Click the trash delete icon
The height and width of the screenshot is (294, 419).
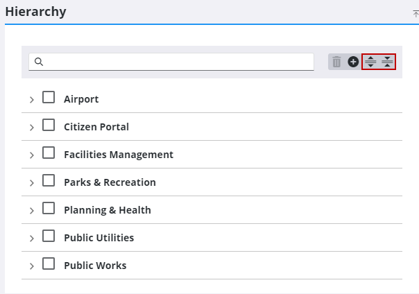[x=336, y=62]
